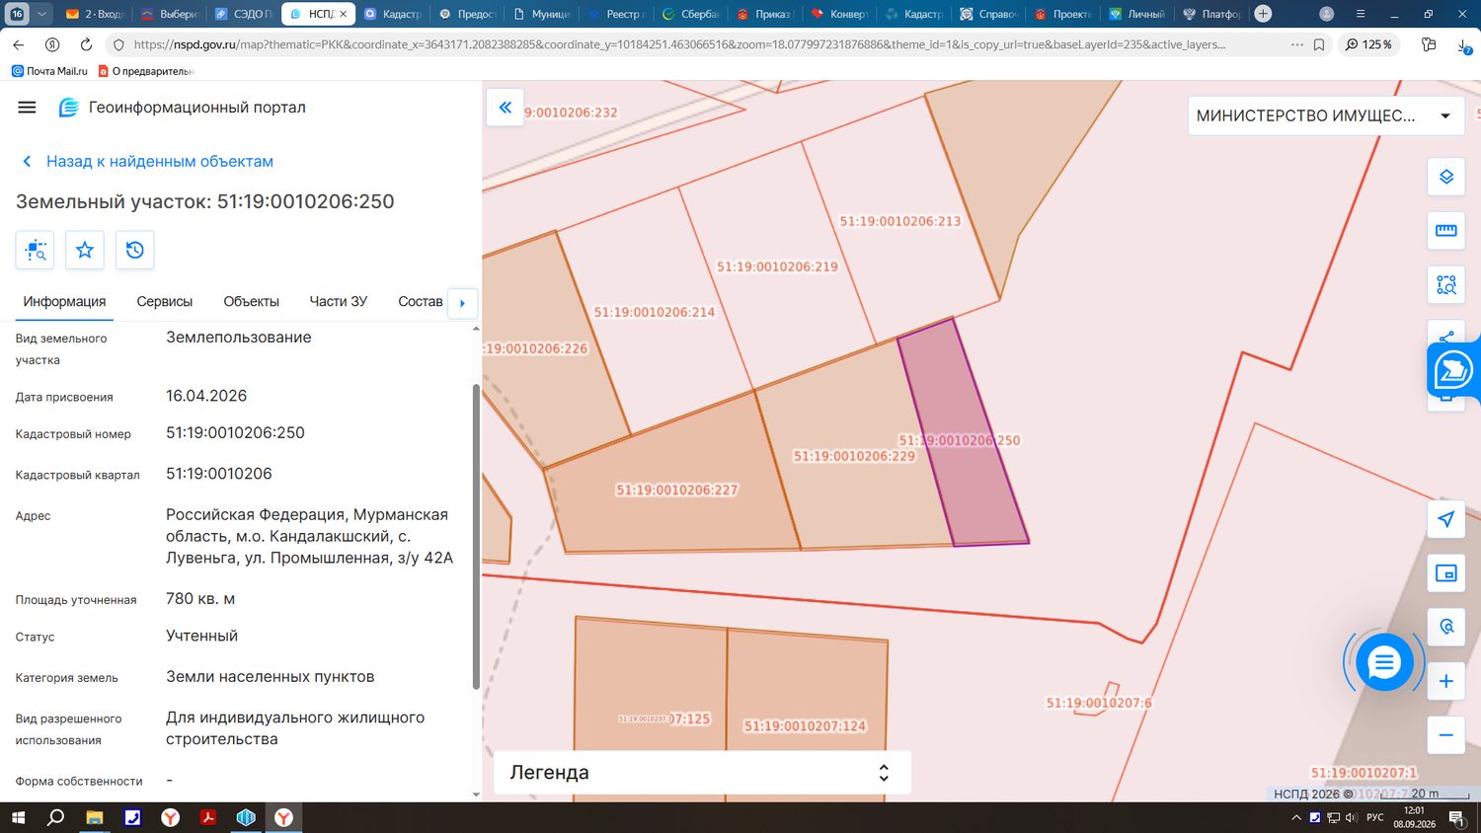This screenshot has width=1481, height=833.
Task: Show more tabs with right arrow
Action: [x=462, y=303]
